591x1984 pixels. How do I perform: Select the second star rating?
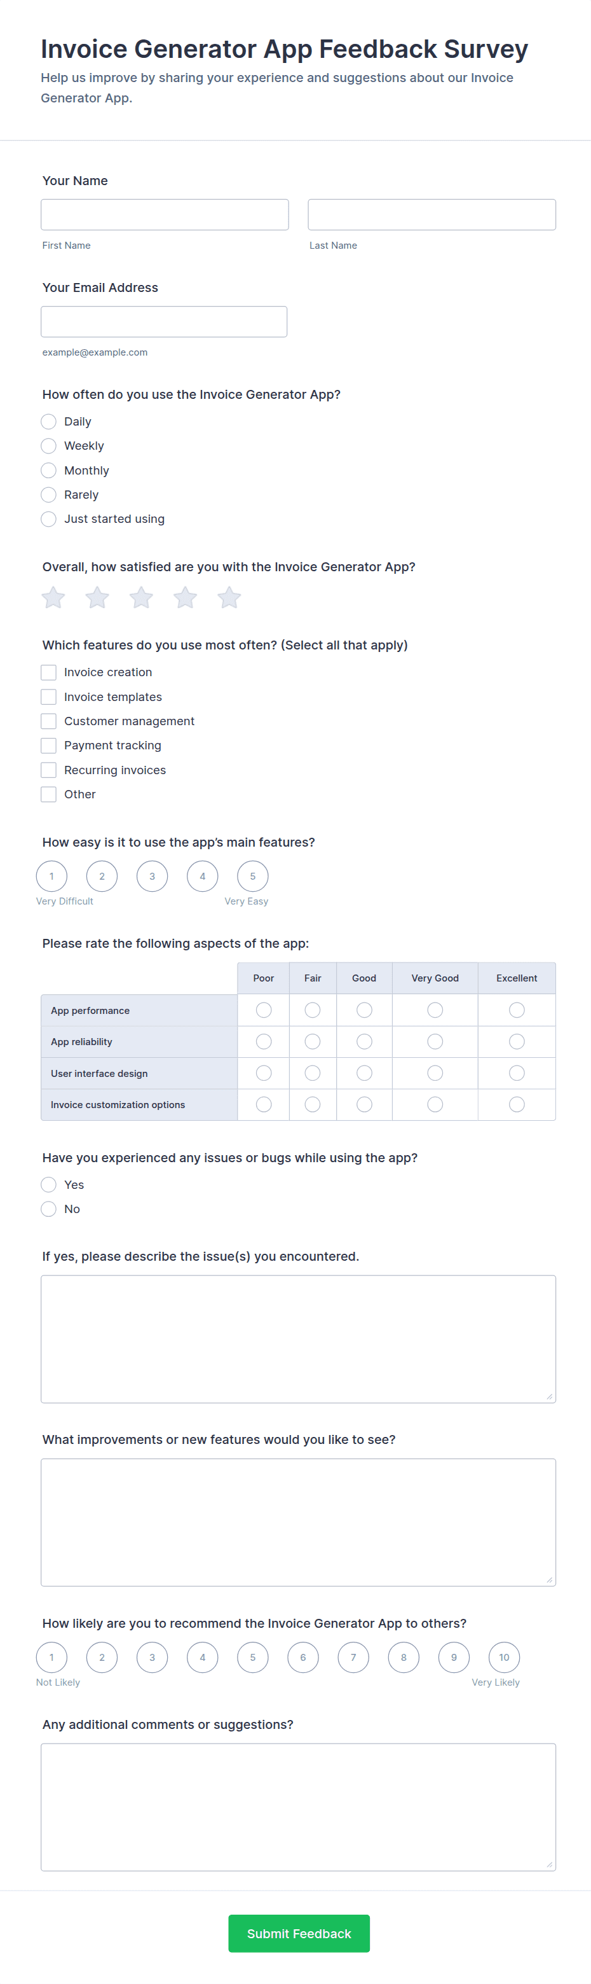point(97,598)
